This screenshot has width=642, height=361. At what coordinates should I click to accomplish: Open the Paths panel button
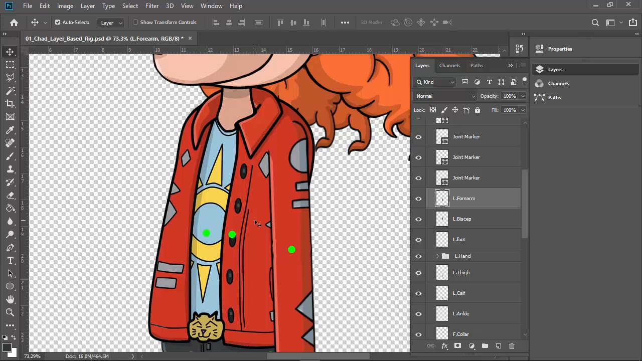pos(554,98)
